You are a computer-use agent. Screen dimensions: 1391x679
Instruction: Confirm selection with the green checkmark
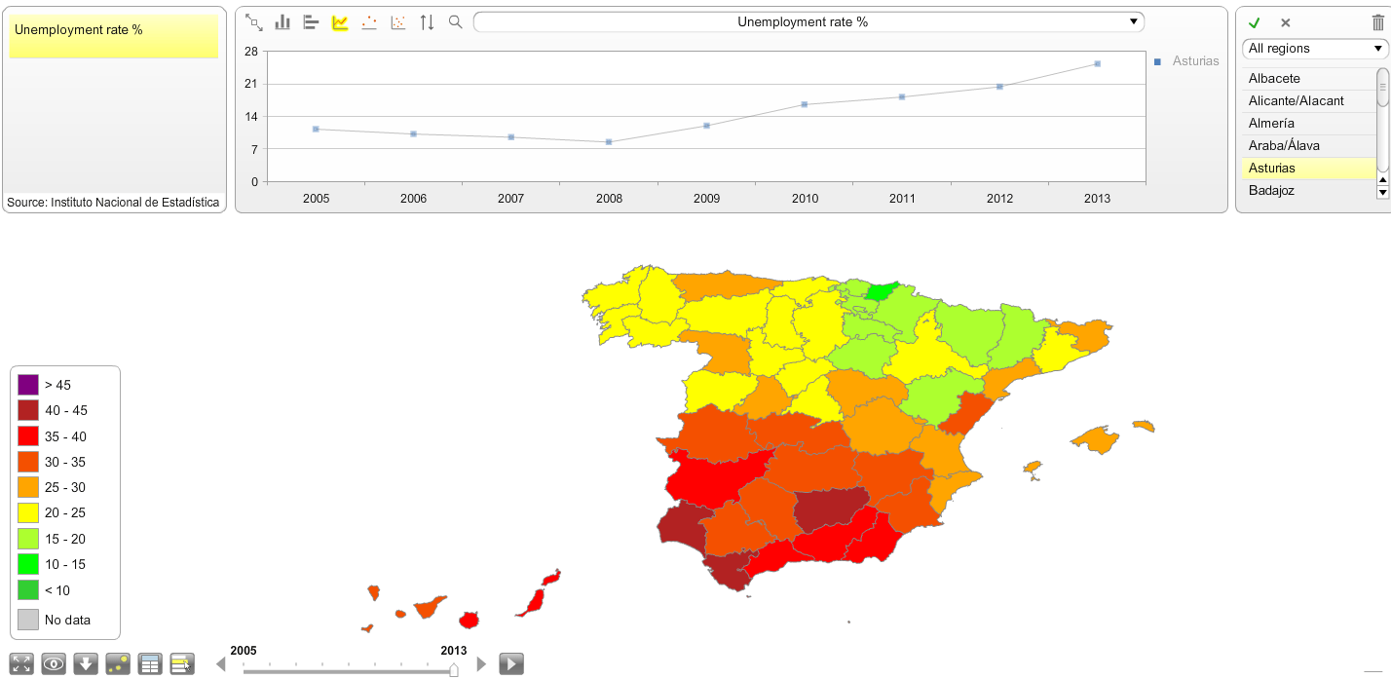tap(1255, 21)
